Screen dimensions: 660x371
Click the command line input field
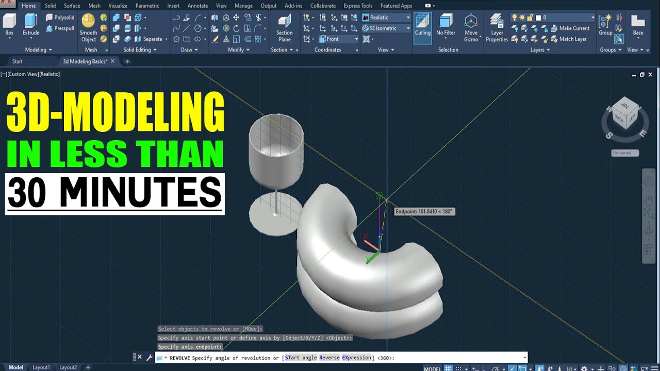(x=340, y=358)
